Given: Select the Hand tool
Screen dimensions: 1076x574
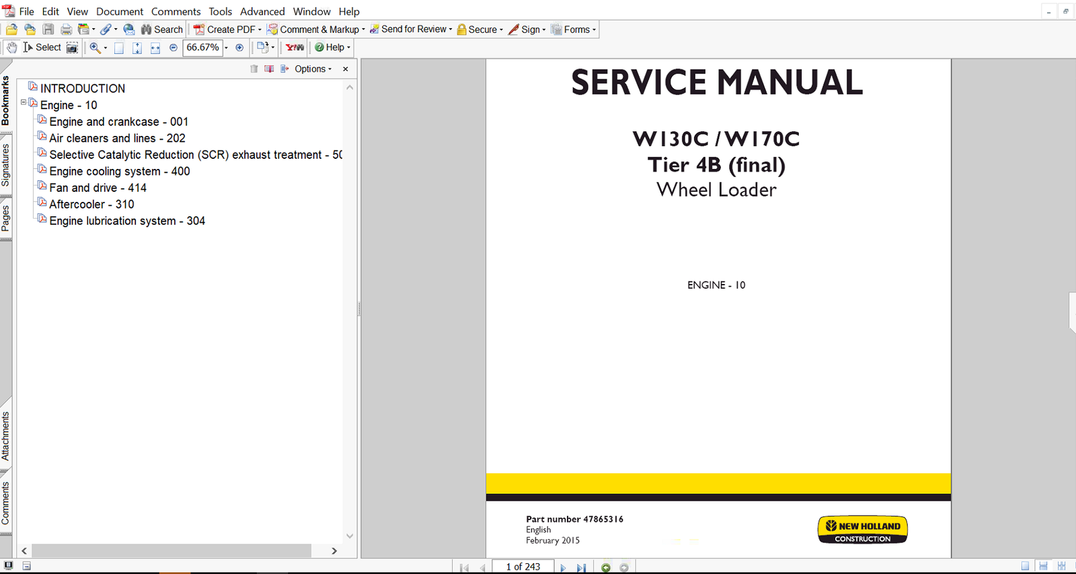Looking at the screenshot, I should point(11,47).
